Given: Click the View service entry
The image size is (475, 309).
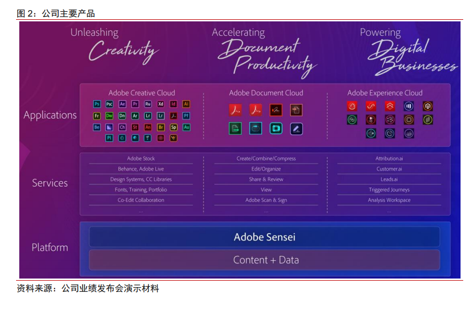Looking at the screenshot, I should coord(266,190).
